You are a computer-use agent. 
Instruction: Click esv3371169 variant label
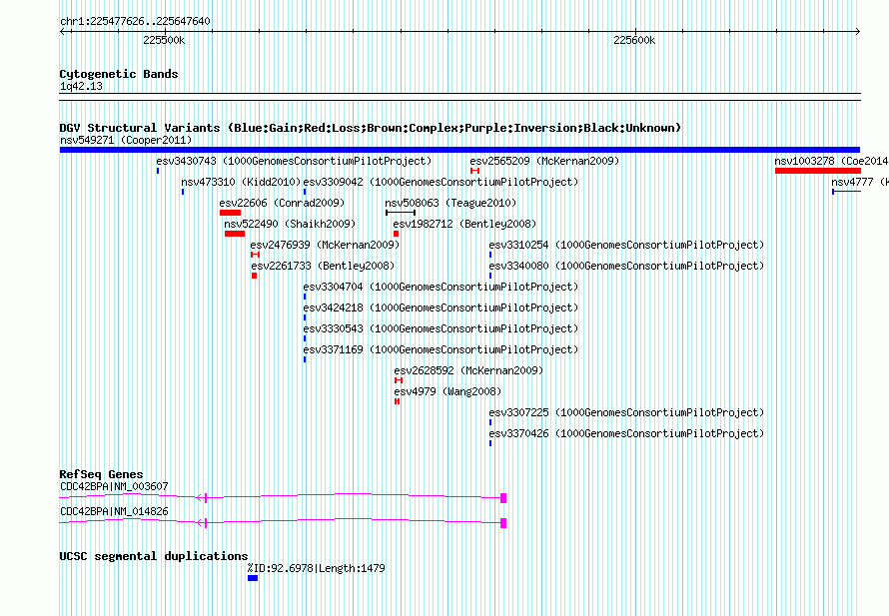(x=441, y=349)
